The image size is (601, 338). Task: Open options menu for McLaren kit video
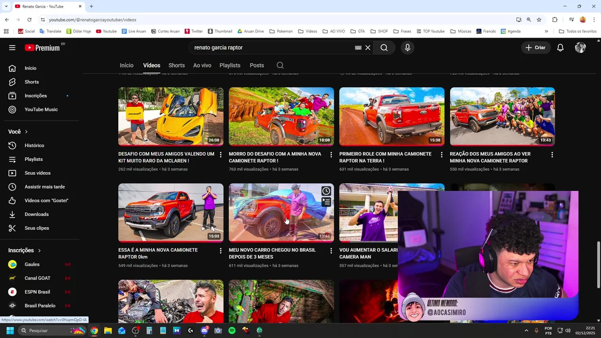[221, 154]
